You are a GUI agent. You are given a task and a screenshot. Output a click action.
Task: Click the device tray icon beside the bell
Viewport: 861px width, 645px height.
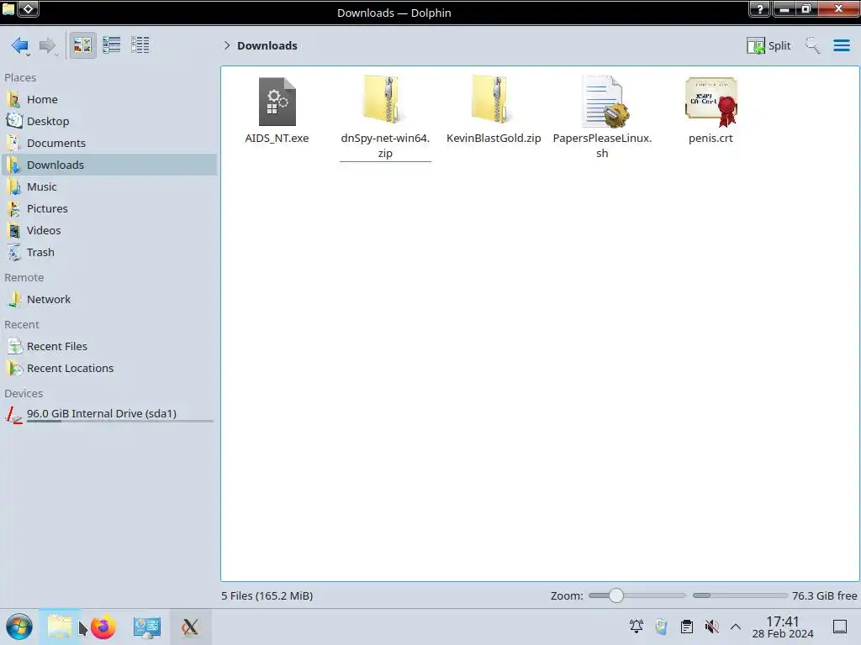661,627
